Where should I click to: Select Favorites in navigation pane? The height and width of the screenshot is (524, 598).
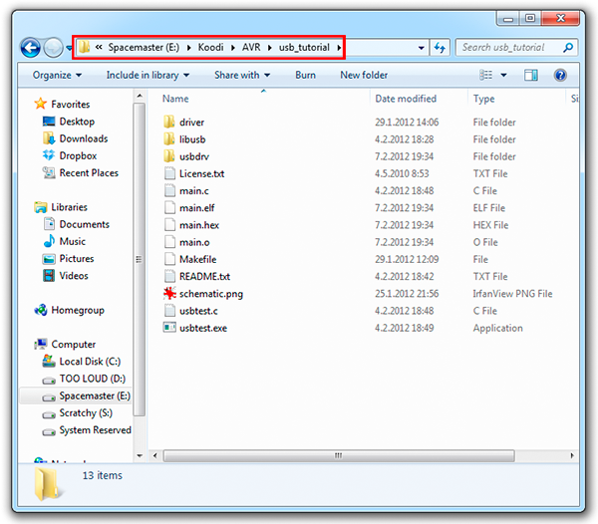[71, 104]
